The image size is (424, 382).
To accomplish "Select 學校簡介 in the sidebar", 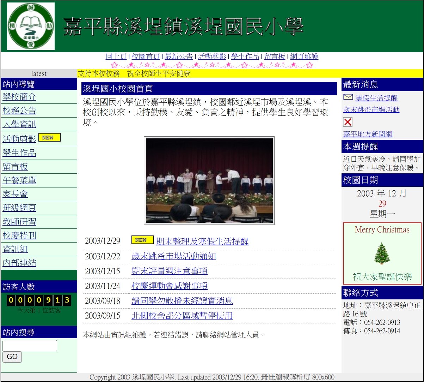I will (19, 97).
